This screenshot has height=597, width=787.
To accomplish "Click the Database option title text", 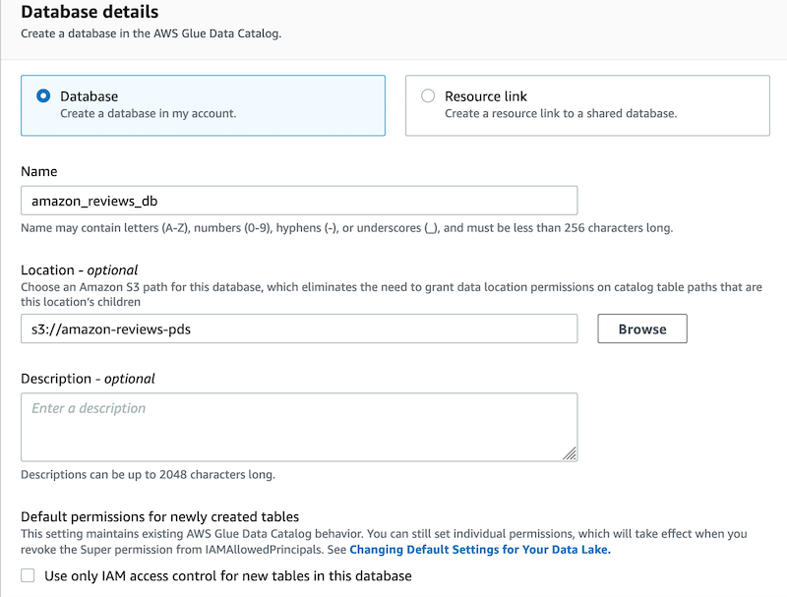I will pos(89,96).
